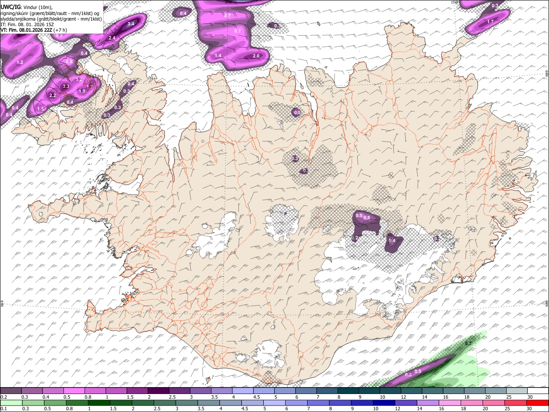Click the valid time 'VT: Fim. 08.01.2026 22Z (+7 h)'
The width and height of the screenshot is (549, 412).
[34, 30]
